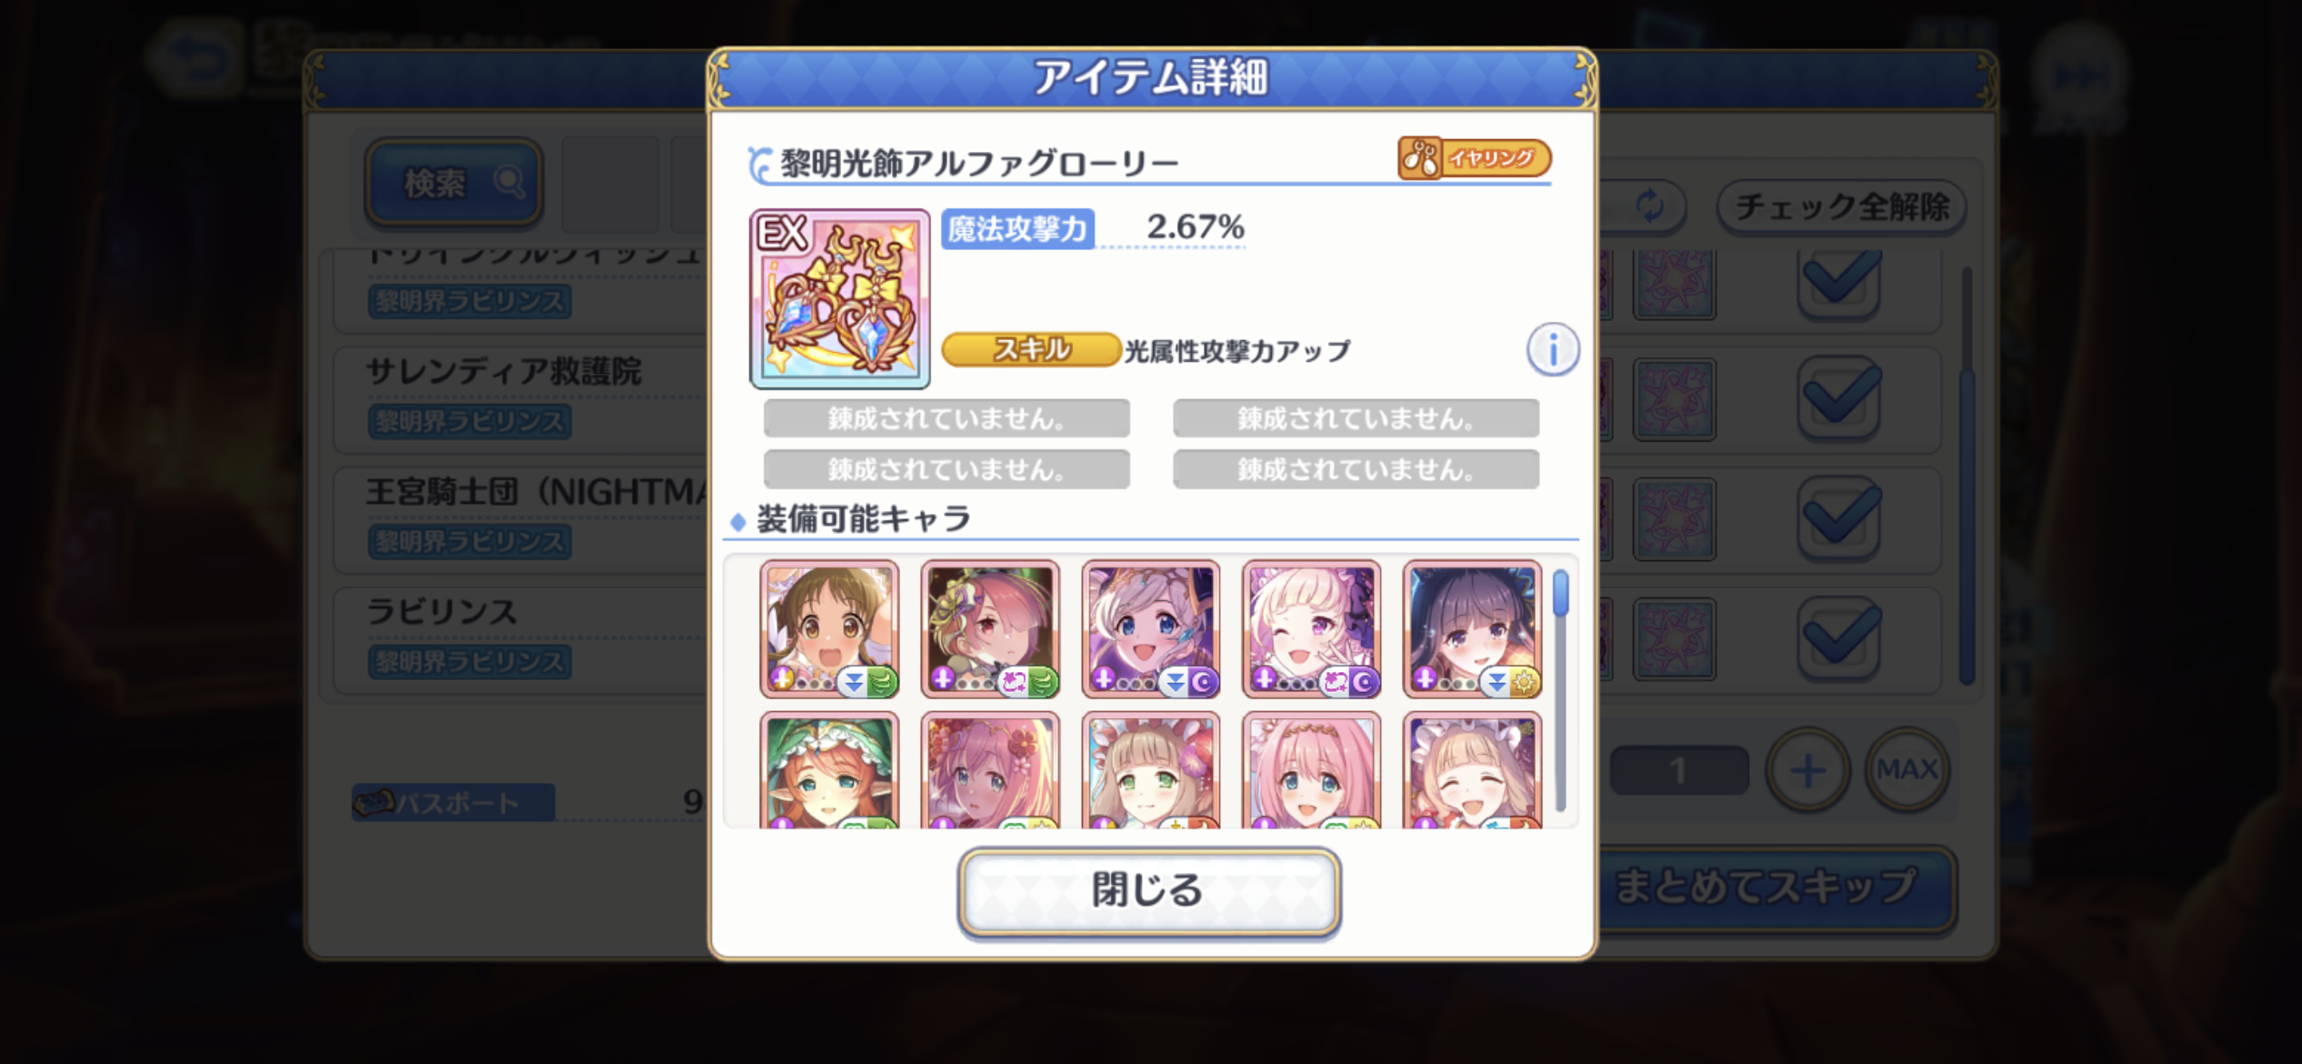2302x1064 pixels.
Task: Uncheck the ラビリンス row checkbox
Action: 1838,638
